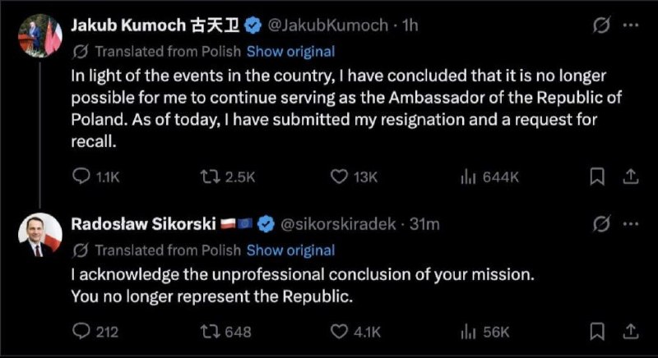Share Jakub Kumoch's tweet

click(x=630, y=177)
